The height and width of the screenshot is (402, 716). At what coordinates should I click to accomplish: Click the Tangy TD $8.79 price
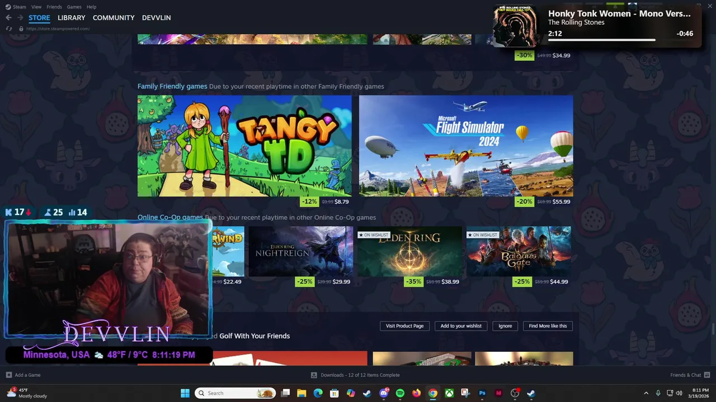tap(341, 202)
